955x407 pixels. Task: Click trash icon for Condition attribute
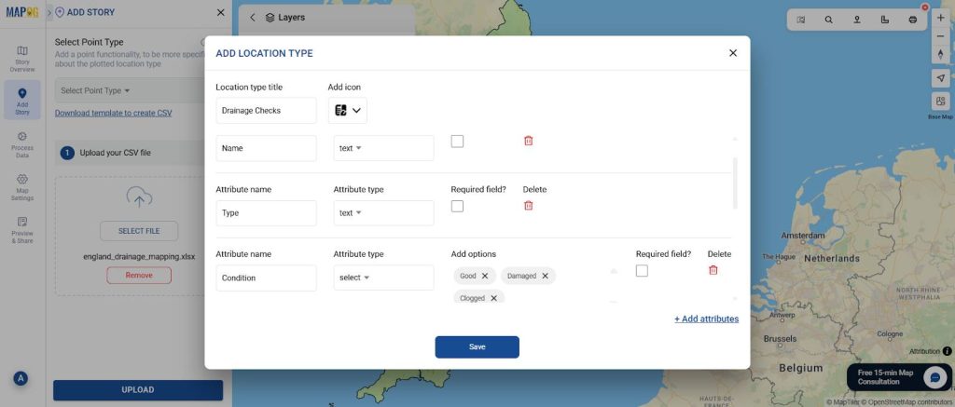713,270
